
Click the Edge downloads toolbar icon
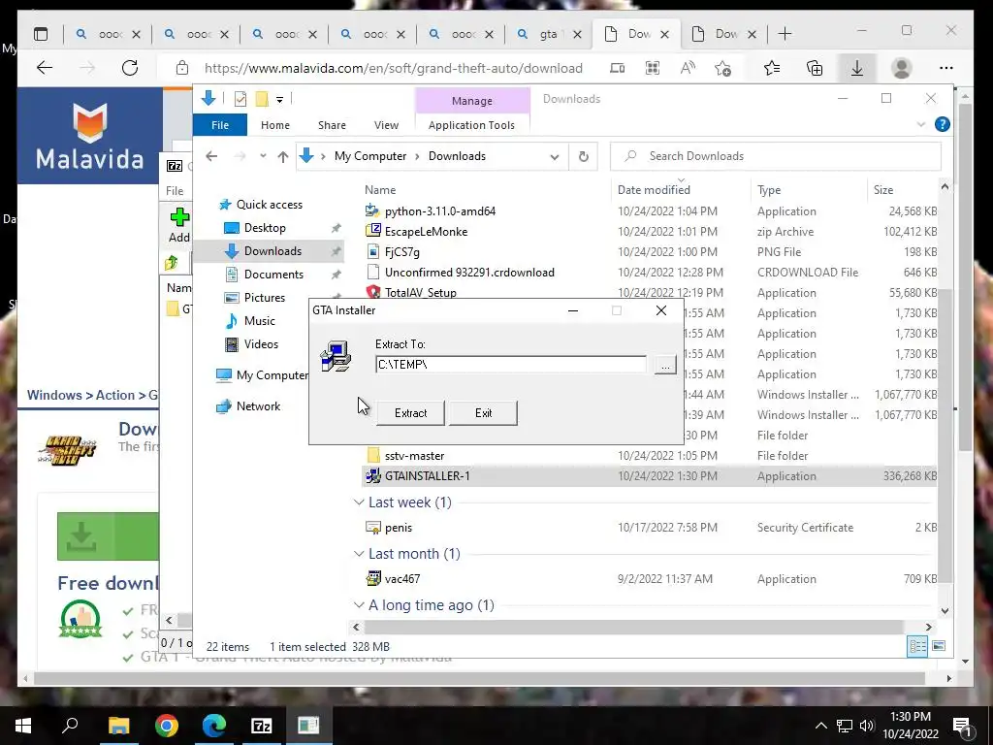pyautogui.click(x=857, y=68)
